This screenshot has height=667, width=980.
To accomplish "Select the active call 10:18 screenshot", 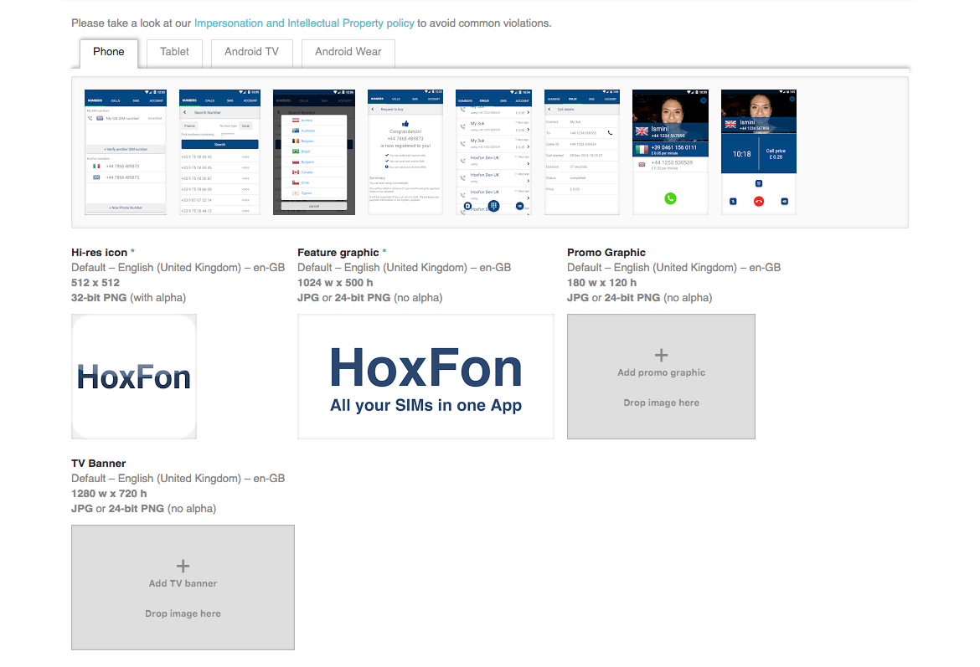I will (759, 151).
